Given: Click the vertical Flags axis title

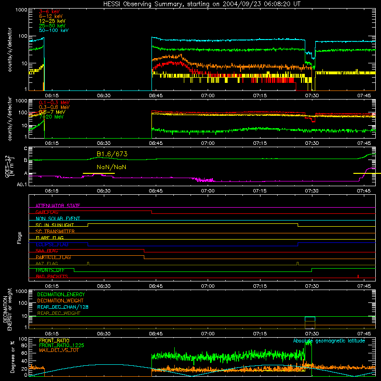Looking at the screenshot, I should point(19,238).
